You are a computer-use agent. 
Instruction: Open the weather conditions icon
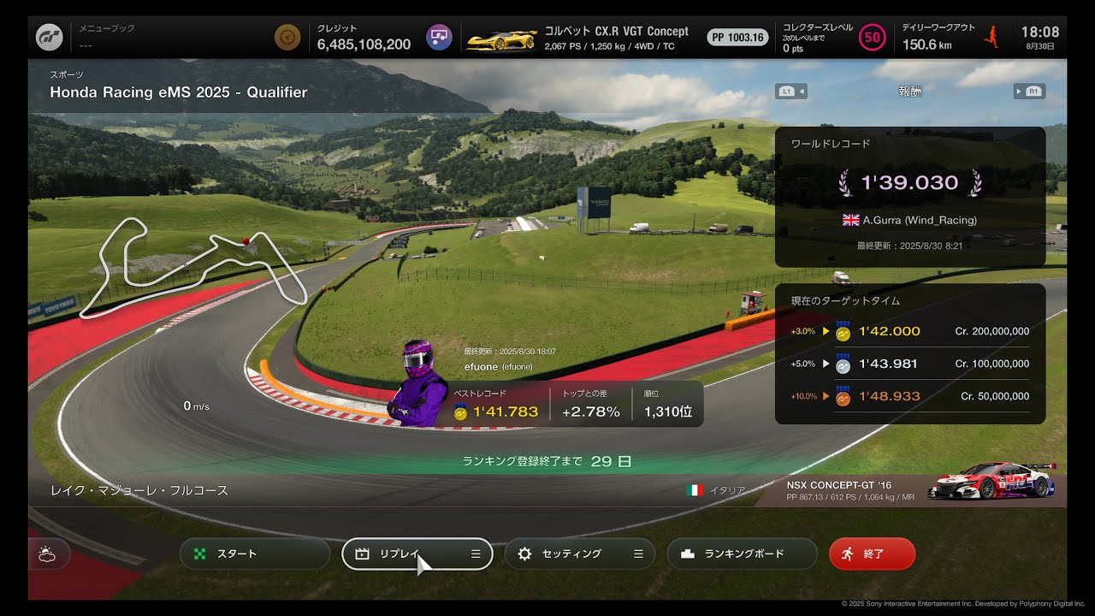(x=48, y=554)
